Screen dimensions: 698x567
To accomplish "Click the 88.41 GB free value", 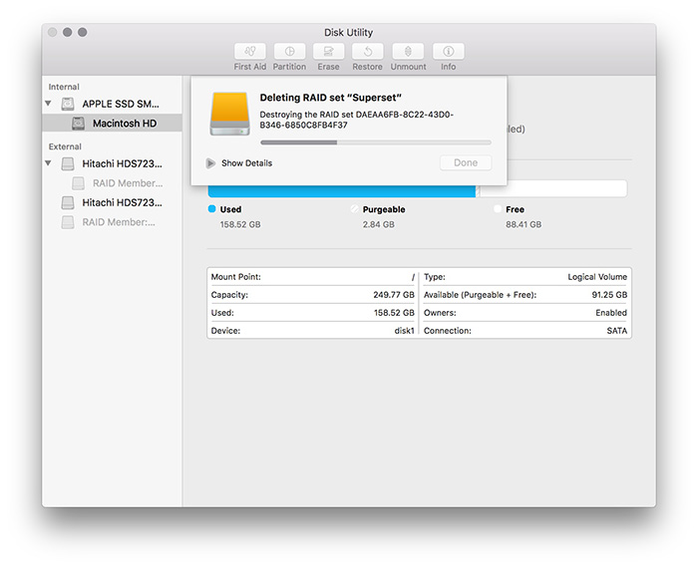I will pyautogui.click(x=523, y=224).
